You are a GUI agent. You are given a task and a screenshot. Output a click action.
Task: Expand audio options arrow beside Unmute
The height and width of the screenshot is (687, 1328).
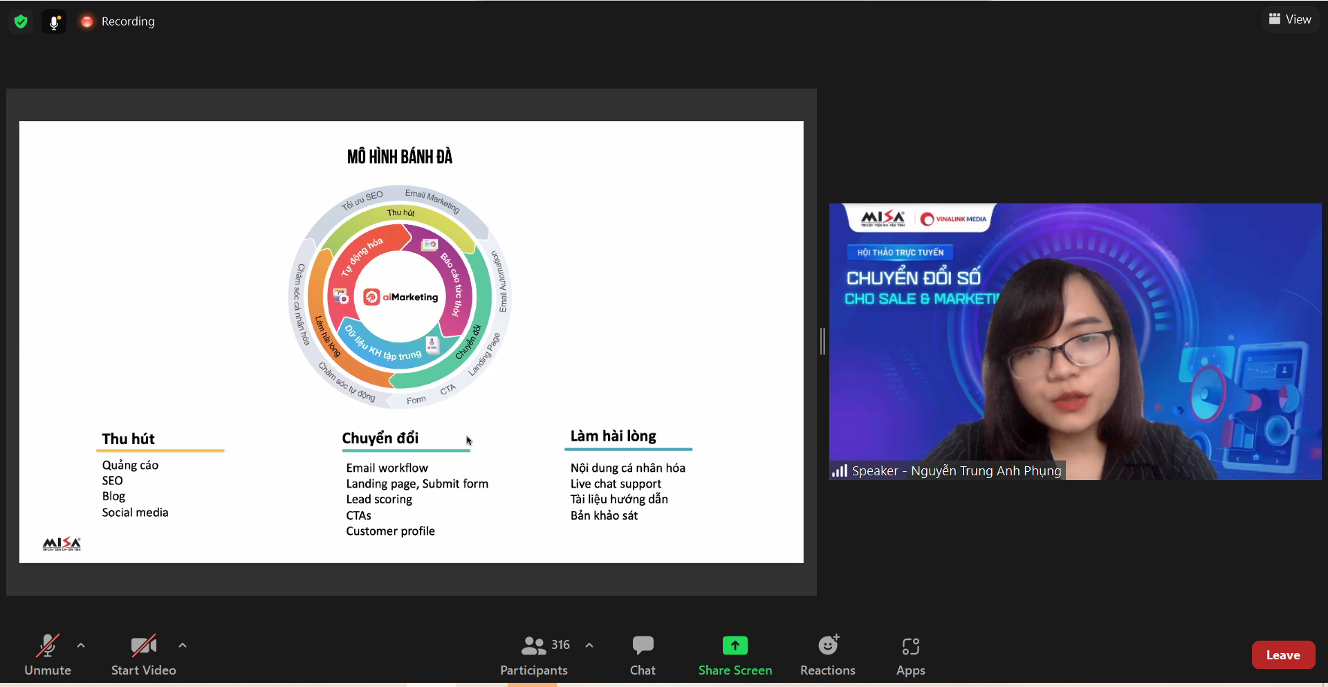[81, 645]
